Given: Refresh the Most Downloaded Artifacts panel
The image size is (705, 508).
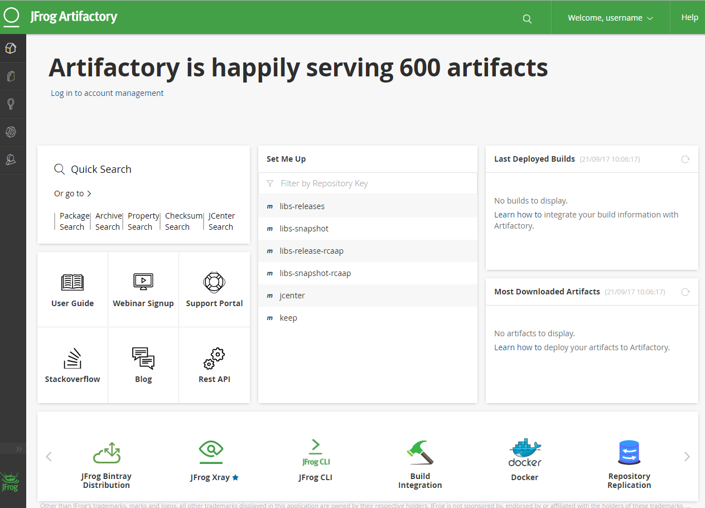Looking at the screenshot, I should [685, 292].
